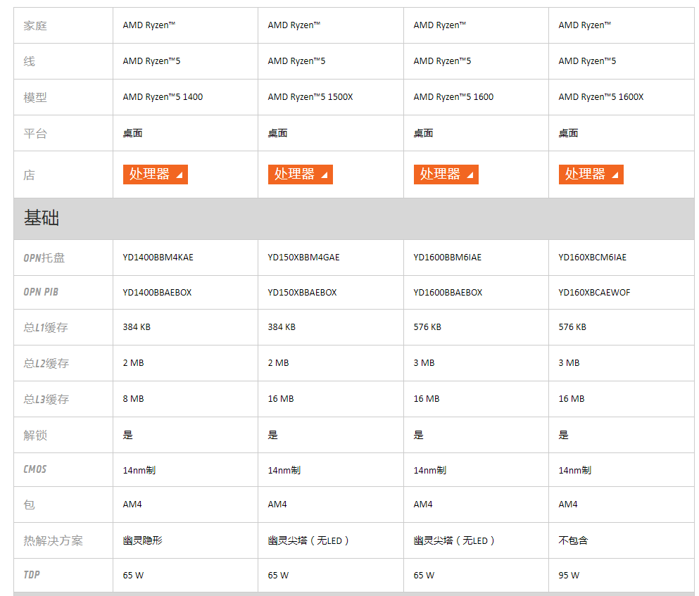The width and height of the screenshot is (699, 596).
Task: Click the OPN PIB row label
Action: coord(41,292)
